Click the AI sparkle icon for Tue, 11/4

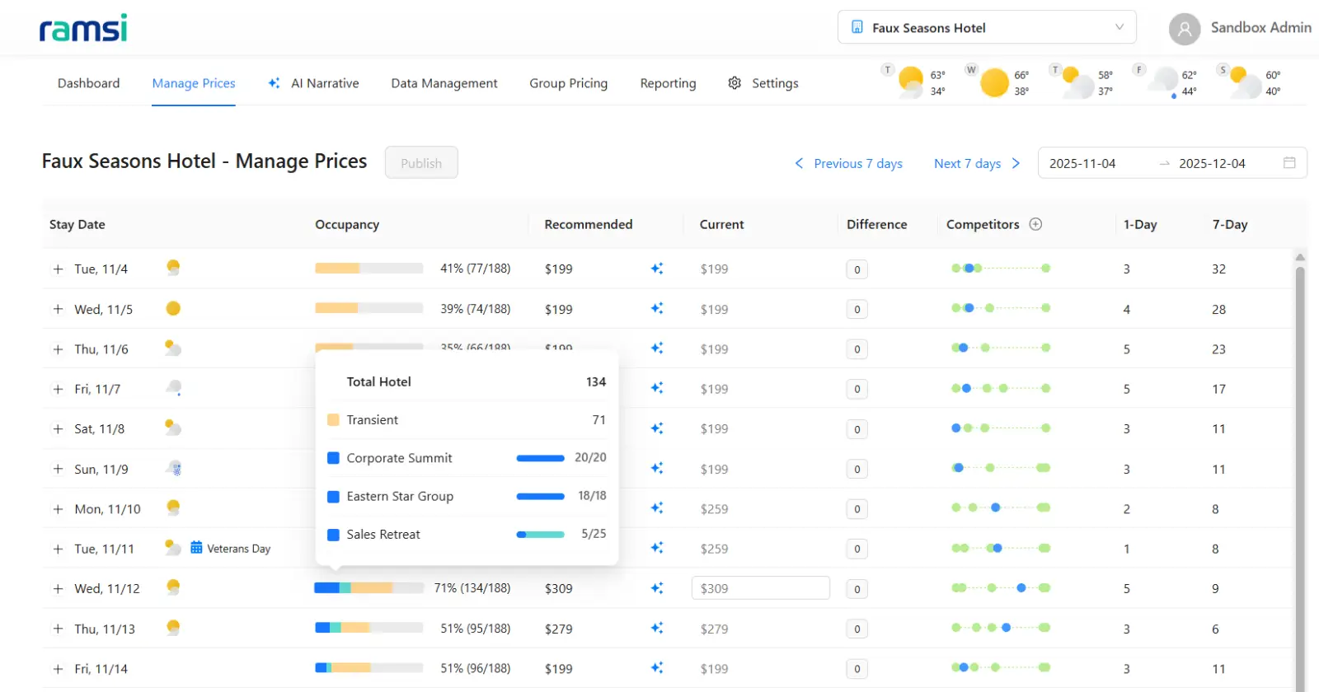657,269
